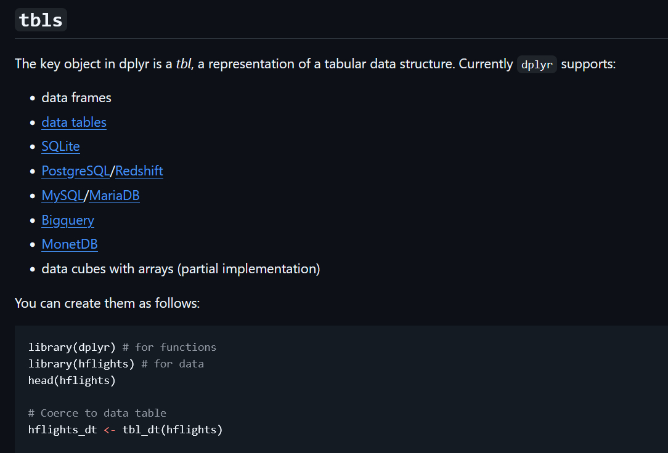
Task: Click the inline dplyr code label
Action: (x=537, y=65)
